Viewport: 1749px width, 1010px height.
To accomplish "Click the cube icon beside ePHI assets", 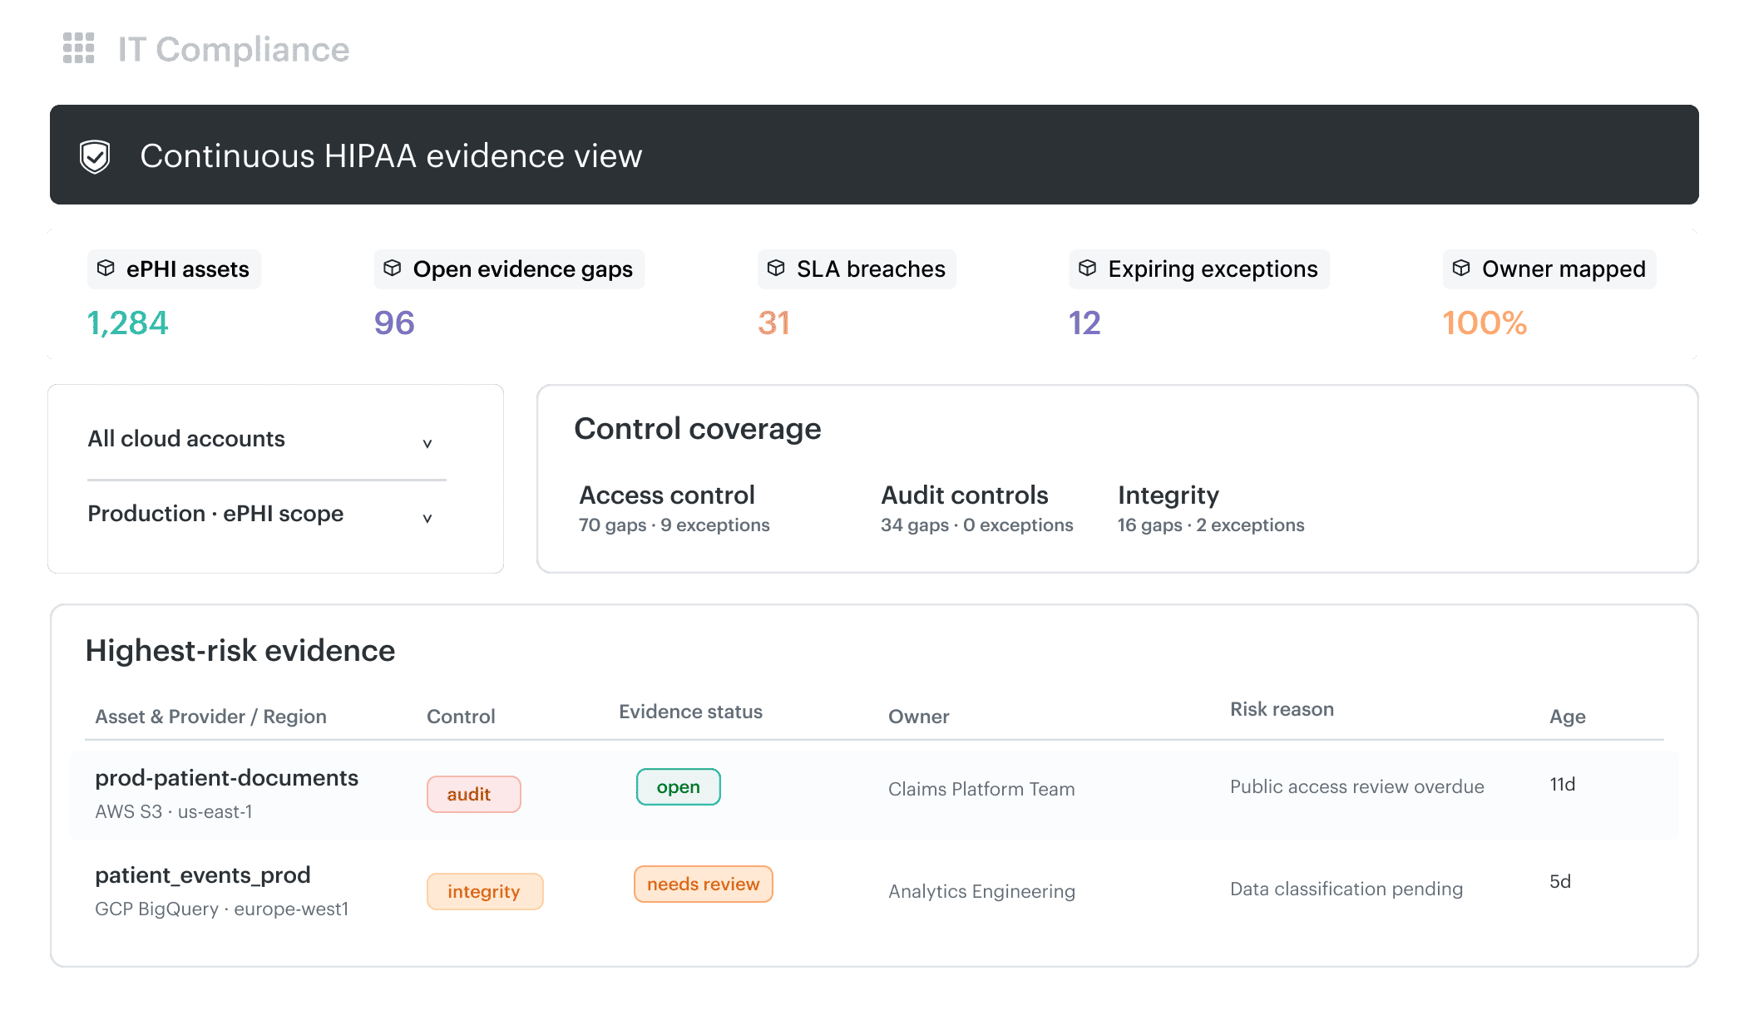I will pos(106,269).
